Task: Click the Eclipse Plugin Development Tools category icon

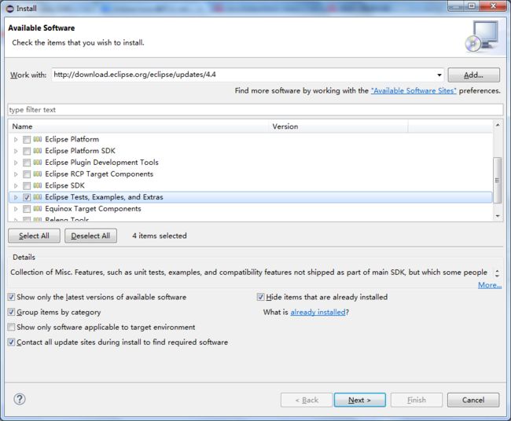Action: tap(38, 163)
